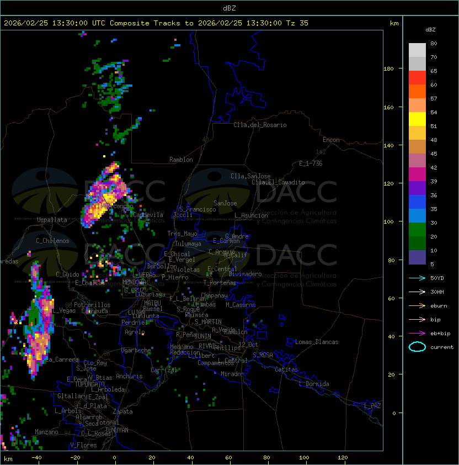459x465 pixels.
Task: Click the V_Flores map label
Action: [83, 445]
